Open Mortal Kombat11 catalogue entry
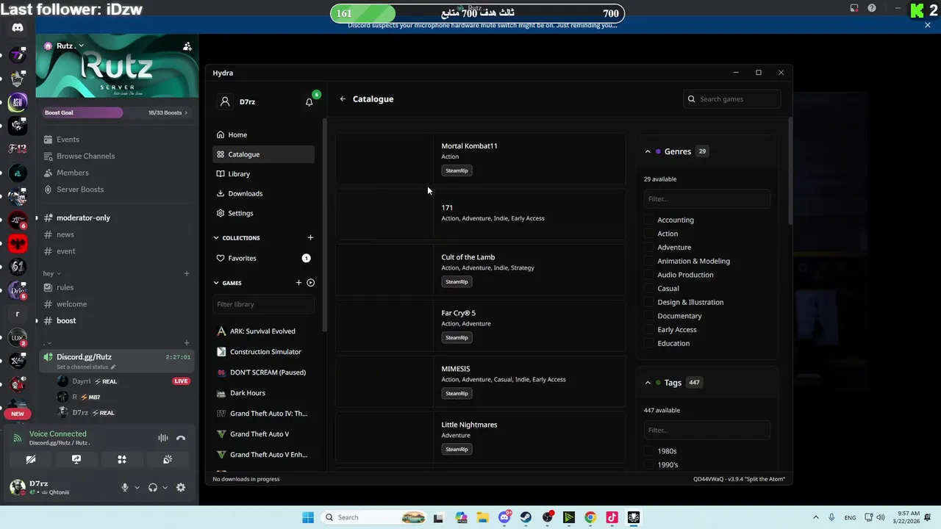Viewport: 941px width, 529px height. pos(481,159)
